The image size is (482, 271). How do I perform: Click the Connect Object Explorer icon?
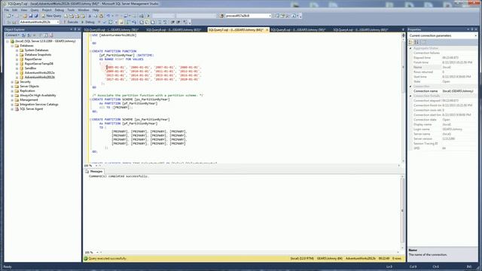coord(23,35)
